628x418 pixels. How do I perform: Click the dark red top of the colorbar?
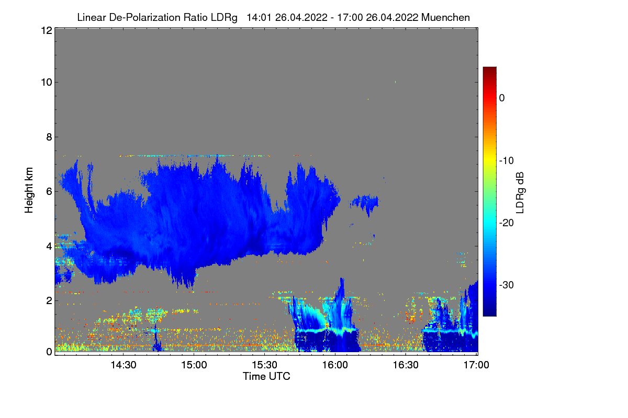click(x=489, y=71)
